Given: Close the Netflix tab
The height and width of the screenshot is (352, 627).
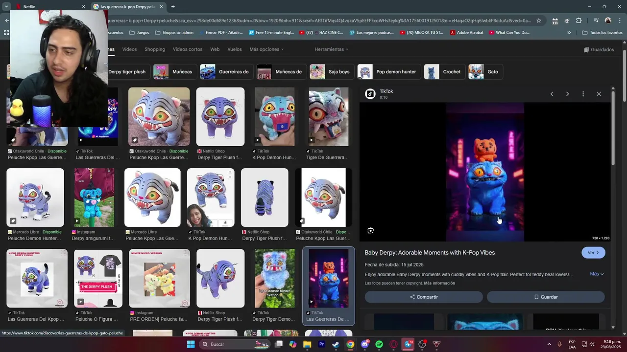Looking at the screenshot, I should 83,7.
